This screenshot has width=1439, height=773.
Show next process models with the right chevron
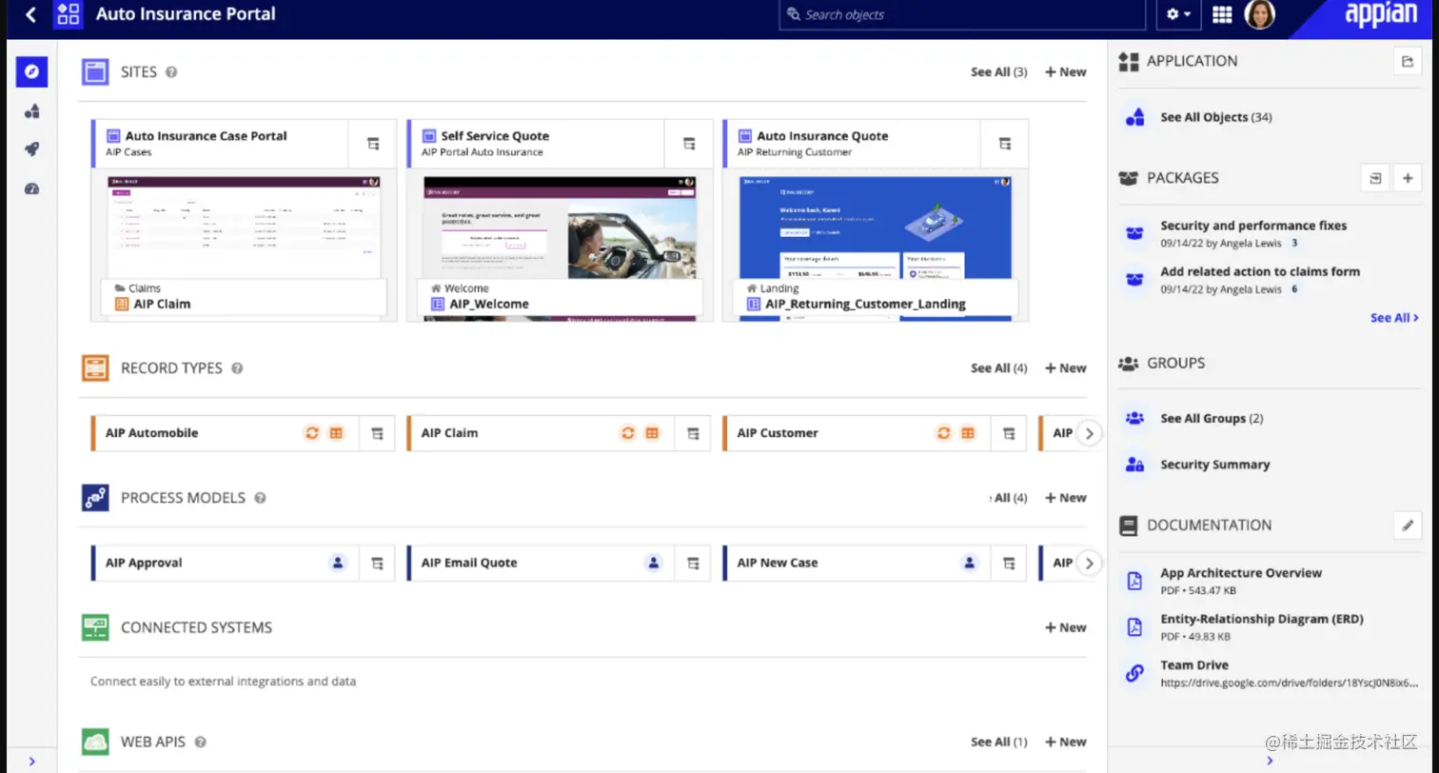[1090, 563]
